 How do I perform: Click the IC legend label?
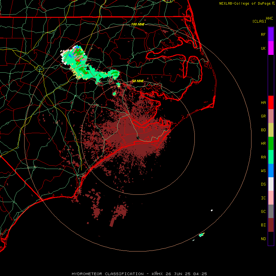pos(263,198)
